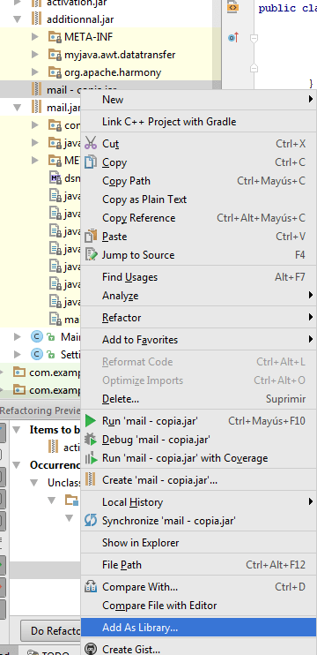Open the Refactor submenu
The height and width of the screenshot is (655, 317).
198,318
